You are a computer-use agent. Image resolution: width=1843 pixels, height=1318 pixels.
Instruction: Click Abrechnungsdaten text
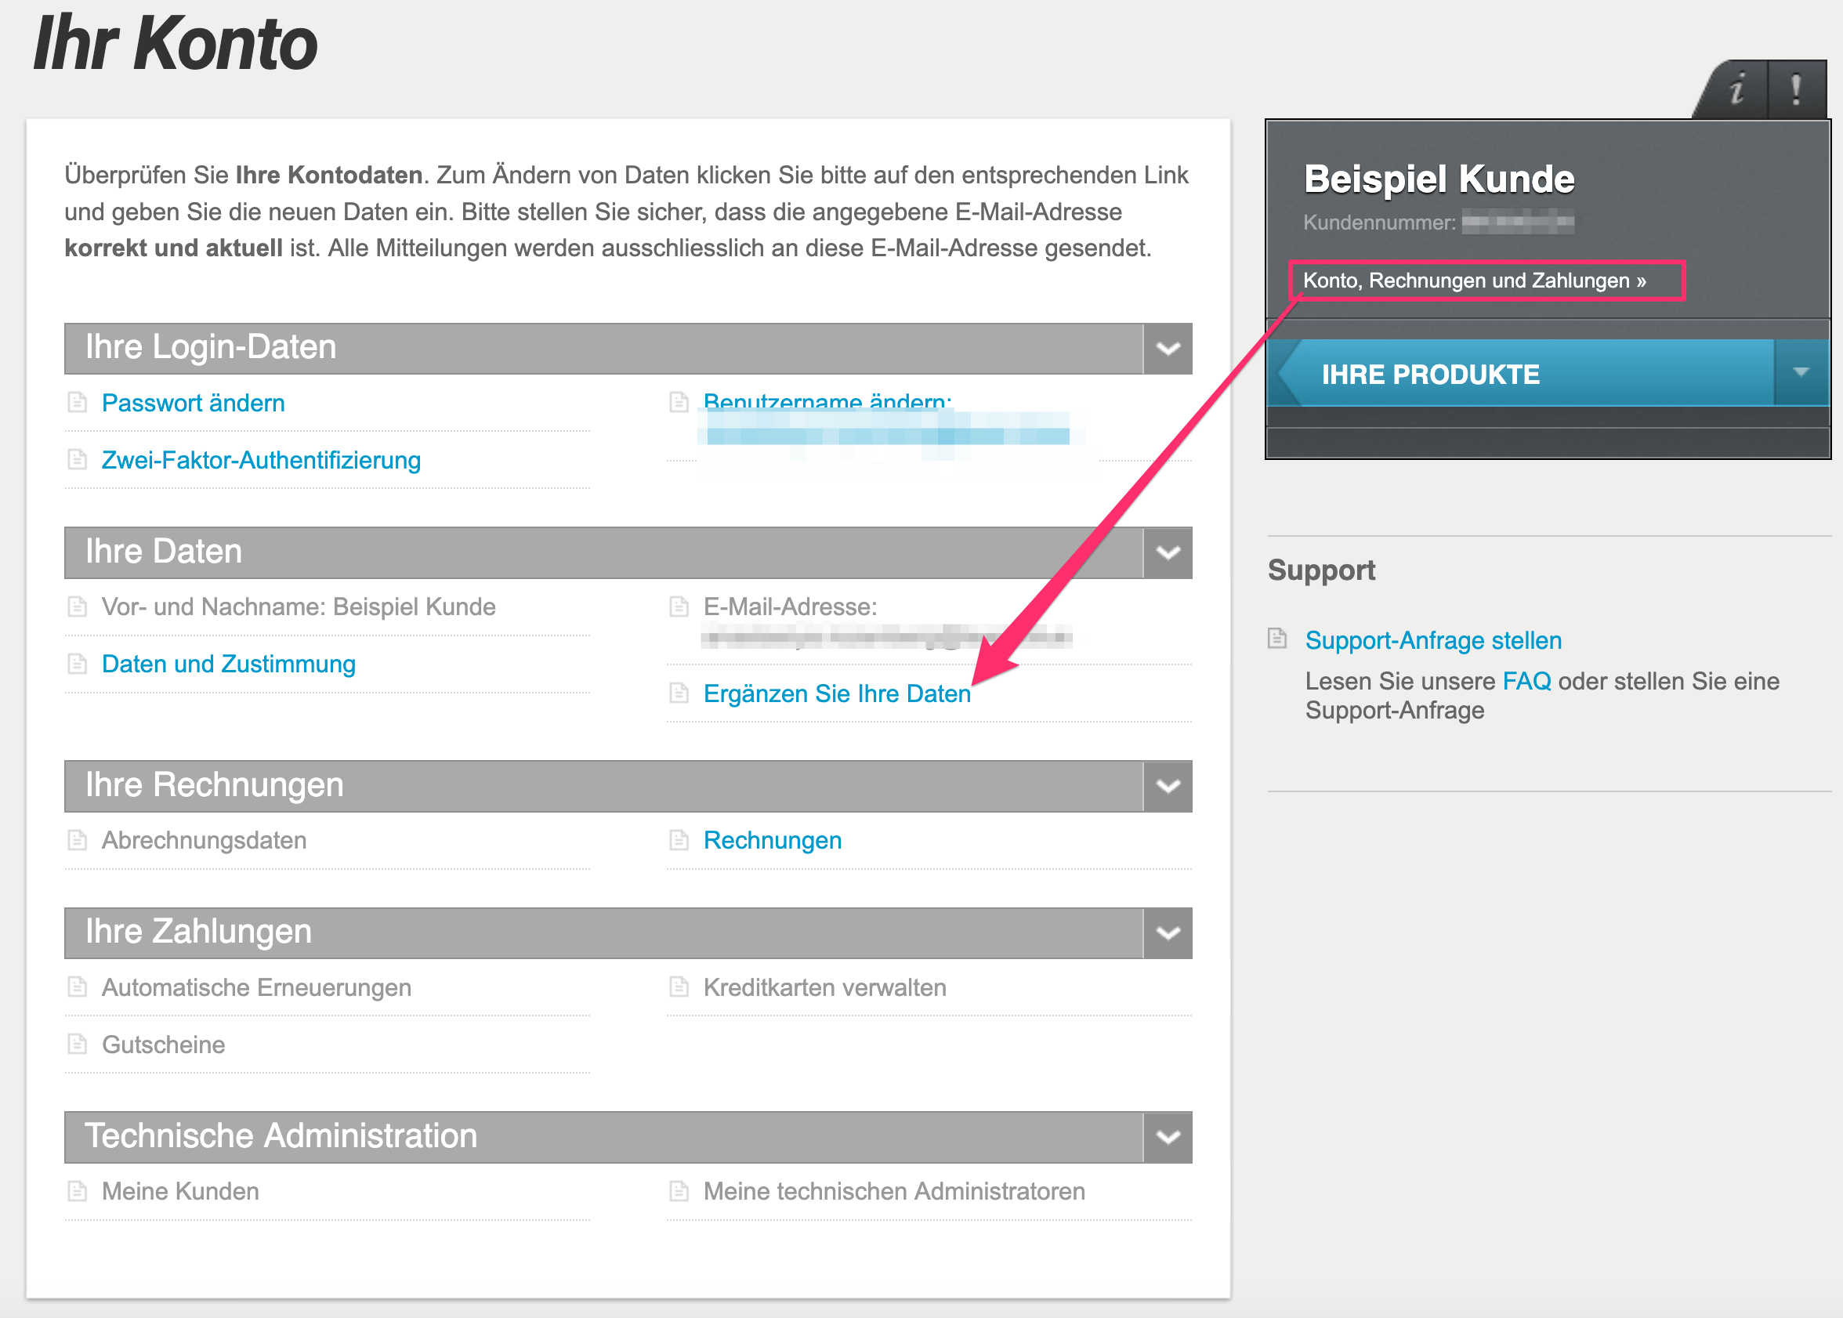pyautogui.click(x=205, y=841)
